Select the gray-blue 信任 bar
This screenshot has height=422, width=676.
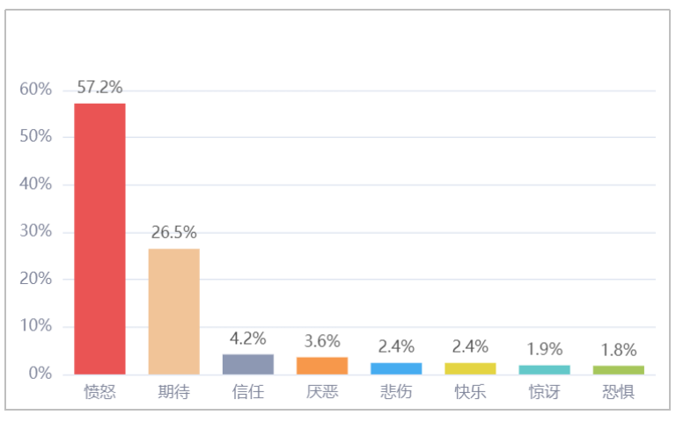[x=248, y=364]
